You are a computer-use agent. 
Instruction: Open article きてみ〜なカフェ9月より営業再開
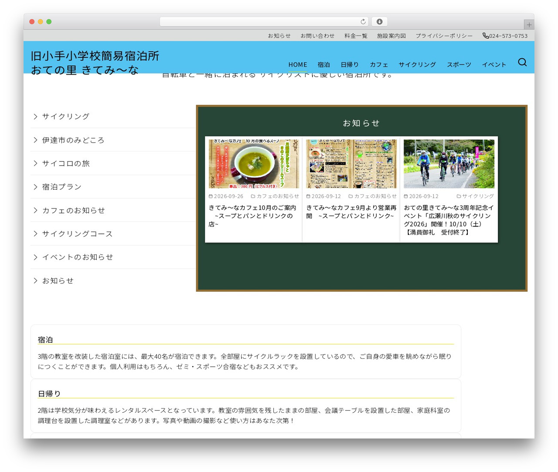[351, 212]
